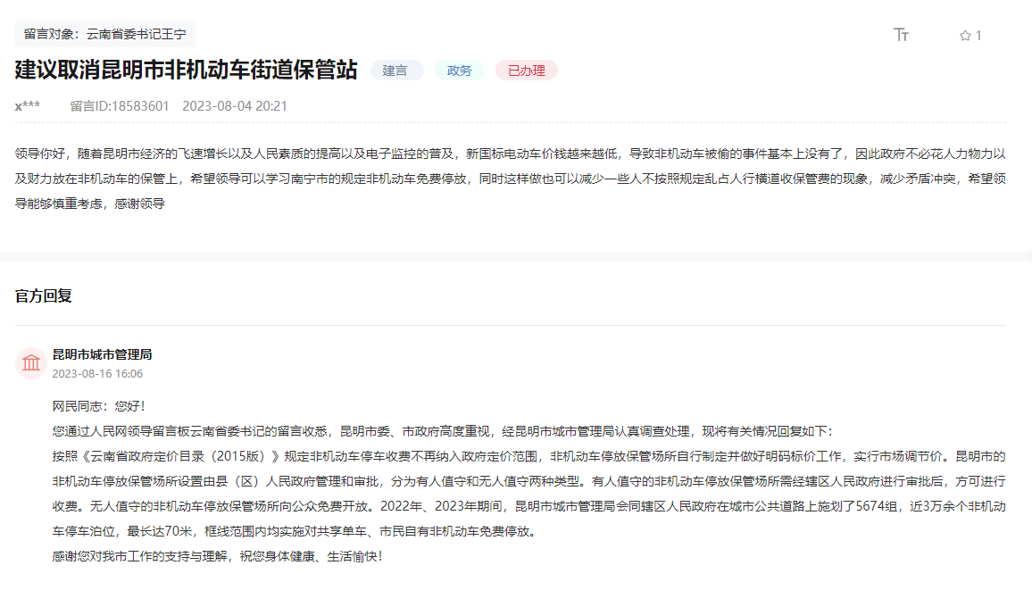
Task: Click the Tт font size icon
Action: (x=901, y=35)
